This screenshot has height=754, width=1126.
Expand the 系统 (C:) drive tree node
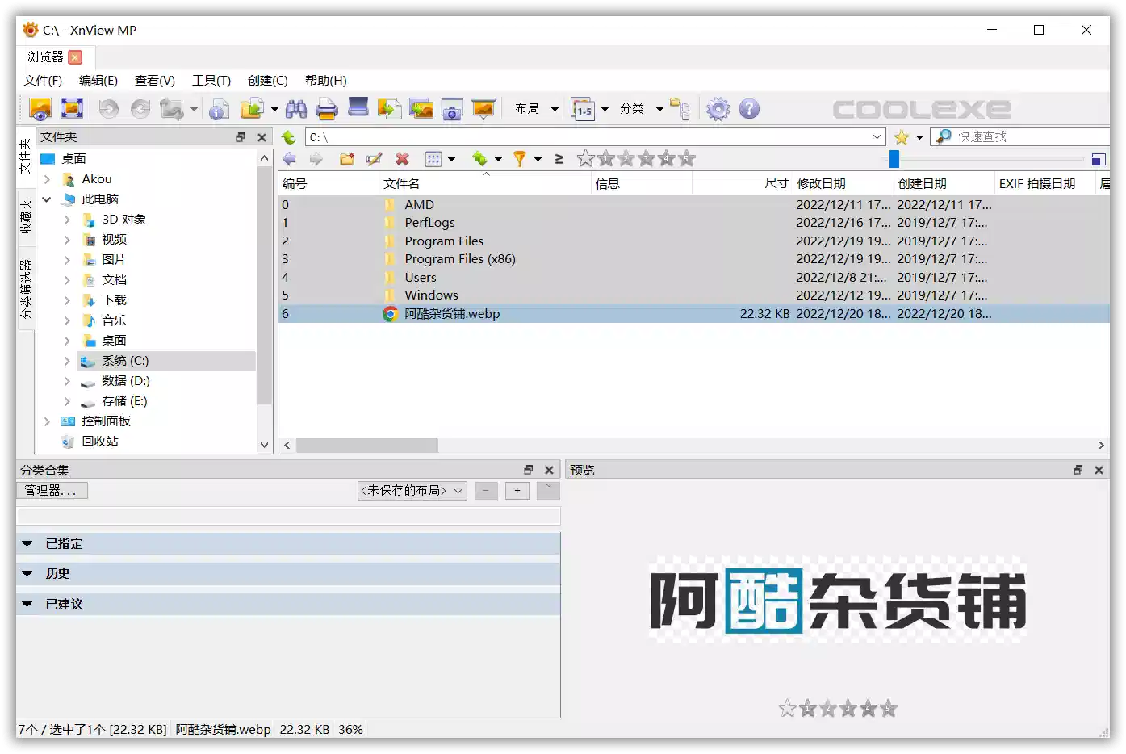click(67, 360)
